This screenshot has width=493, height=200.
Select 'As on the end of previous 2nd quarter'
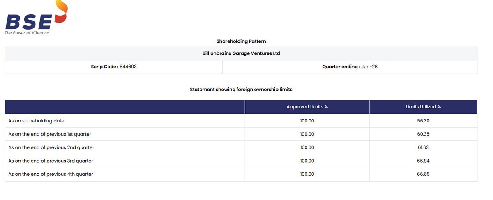(51, 147)
